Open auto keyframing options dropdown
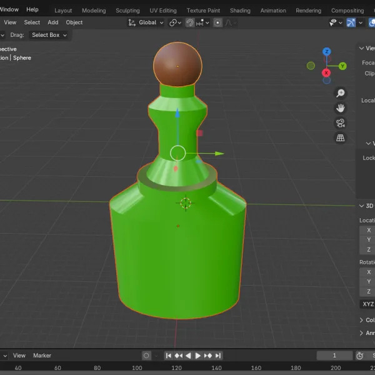 [156, 356]
